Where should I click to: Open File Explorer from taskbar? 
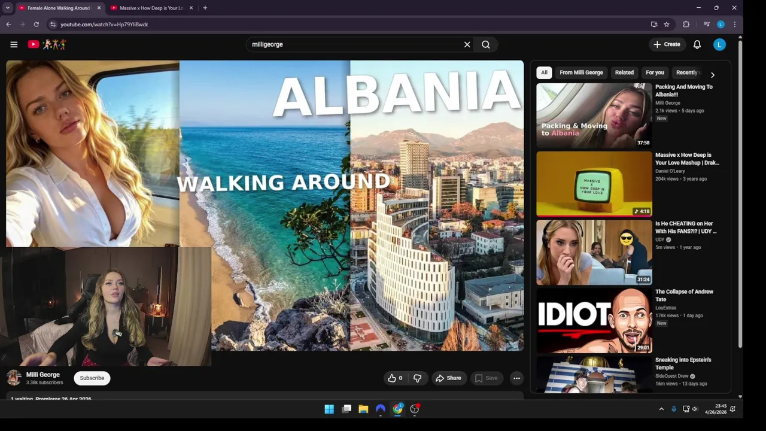click(x=363, y=409)
